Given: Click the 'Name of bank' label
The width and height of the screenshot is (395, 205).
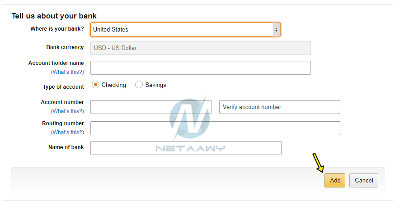Looking at the screenshot, I should tap(66, 147).
